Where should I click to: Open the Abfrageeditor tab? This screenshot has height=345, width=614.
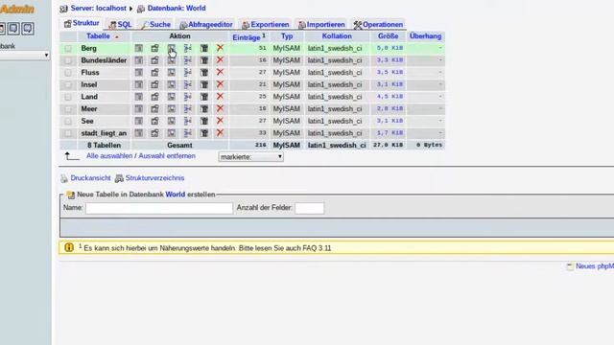pyautogui.click(x=206, y=24)
